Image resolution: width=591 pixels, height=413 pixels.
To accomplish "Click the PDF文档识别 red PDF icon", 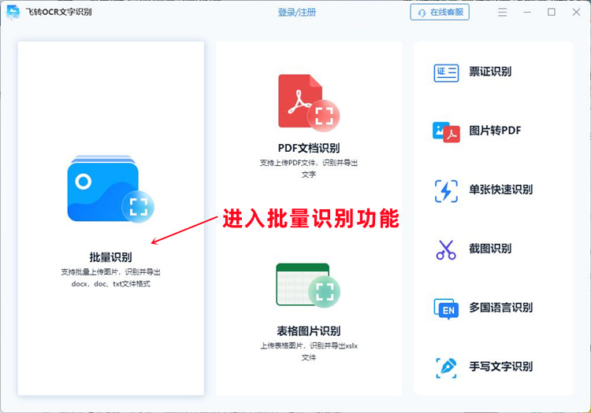I will 309,103.
